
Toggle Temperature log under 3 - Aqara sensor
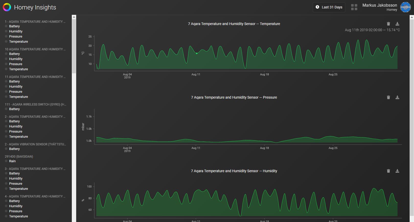(x=16, y=189)
